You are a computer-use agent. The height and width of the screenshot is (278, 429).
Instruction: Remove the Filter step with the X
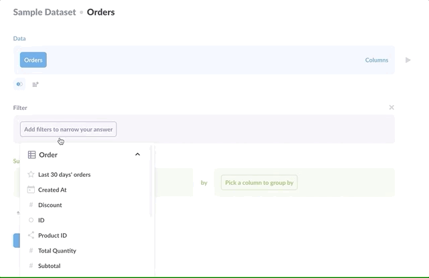point(391,107)
